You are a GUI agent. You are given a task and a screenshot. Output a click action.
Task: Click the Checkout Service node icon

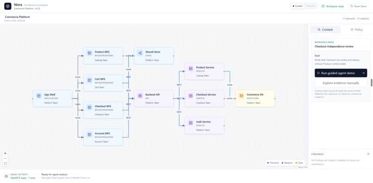191,96
